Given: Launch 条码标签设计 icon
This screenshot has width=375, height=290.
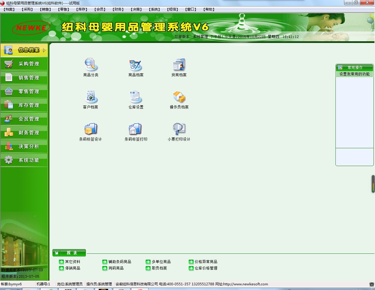Looking at the screenshot, I should 91,129.
